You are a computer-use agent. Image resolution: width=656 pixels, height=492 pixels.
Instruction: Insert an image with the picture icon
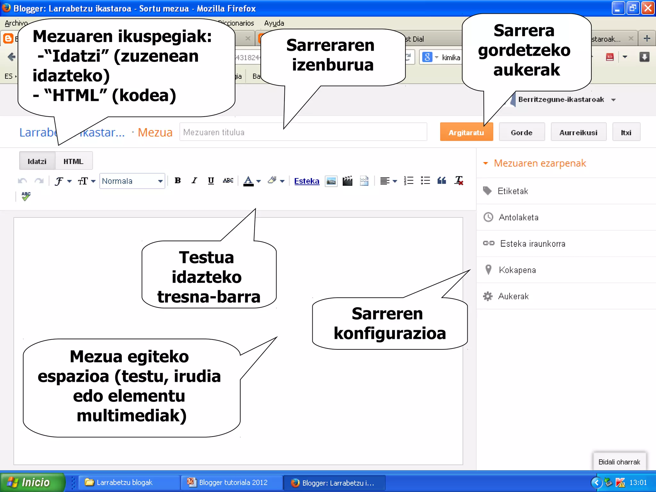331,181
